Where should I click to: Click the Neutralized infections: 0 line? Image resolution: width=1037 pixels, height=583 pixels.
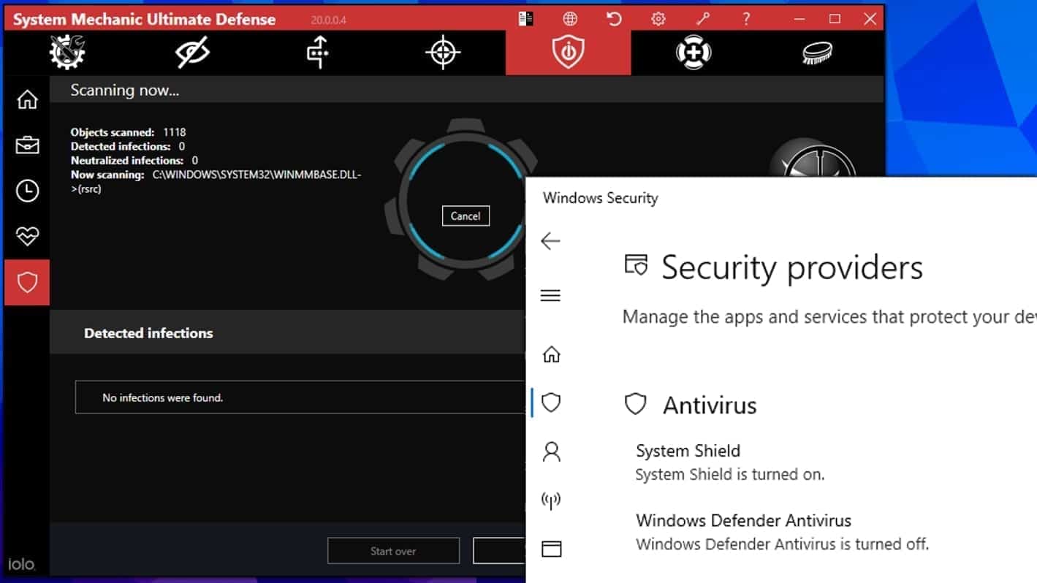tap(134, 160)
